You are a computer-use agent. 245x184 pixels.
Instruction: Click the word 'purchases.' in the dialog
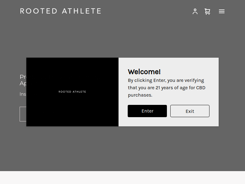click(140, 95)
